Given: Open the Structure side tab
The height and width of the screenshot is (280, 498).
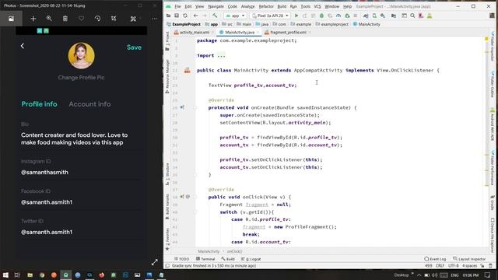Looking at the screenshot, I should [x=167, y=174].
